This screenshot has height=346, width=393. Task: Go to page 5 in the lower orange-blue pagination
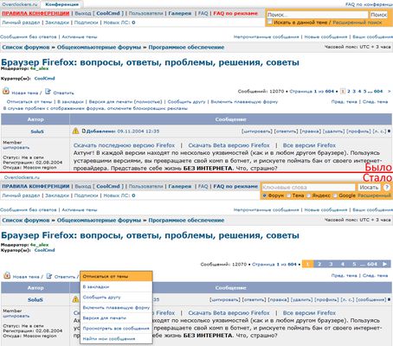pyautogui.click(x=354, y=264)
